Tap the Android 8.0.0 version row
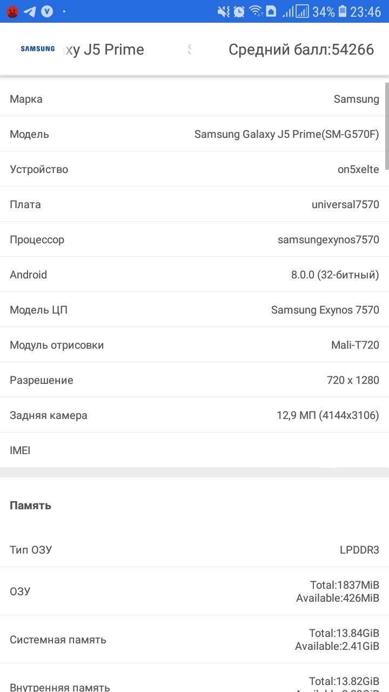The width and height of the screenshot is (389, 692). pyautogui.click(x=194, y=275)
